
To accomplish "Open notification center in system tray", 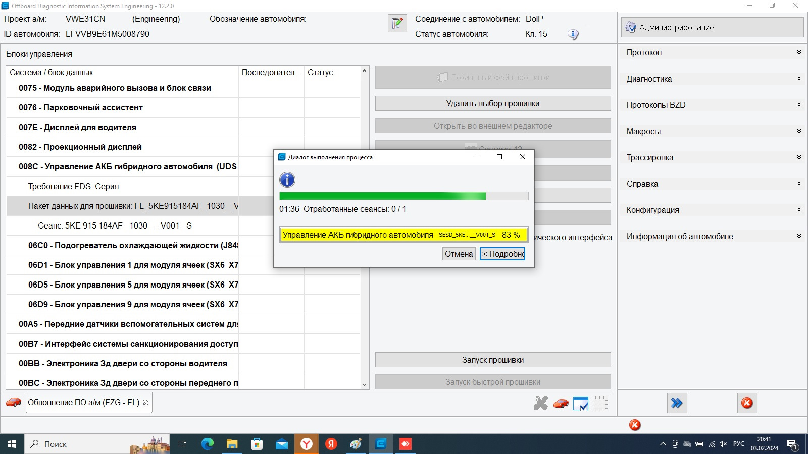I will [793, 444].
